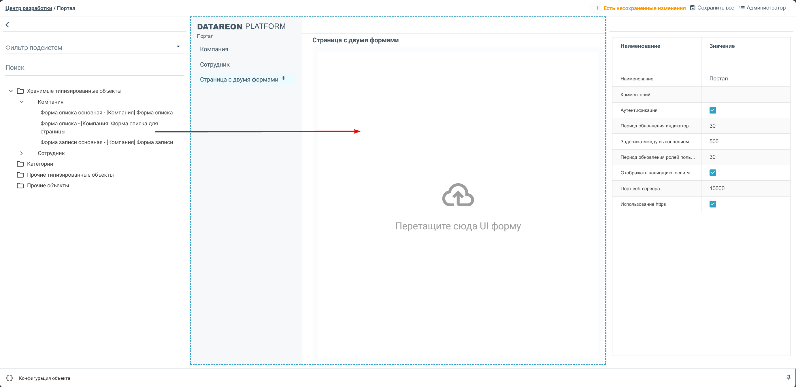Click the Administrator menu list icon
Image resolution: width=796 pixels, height=387 pixels.
pos(742,8)
